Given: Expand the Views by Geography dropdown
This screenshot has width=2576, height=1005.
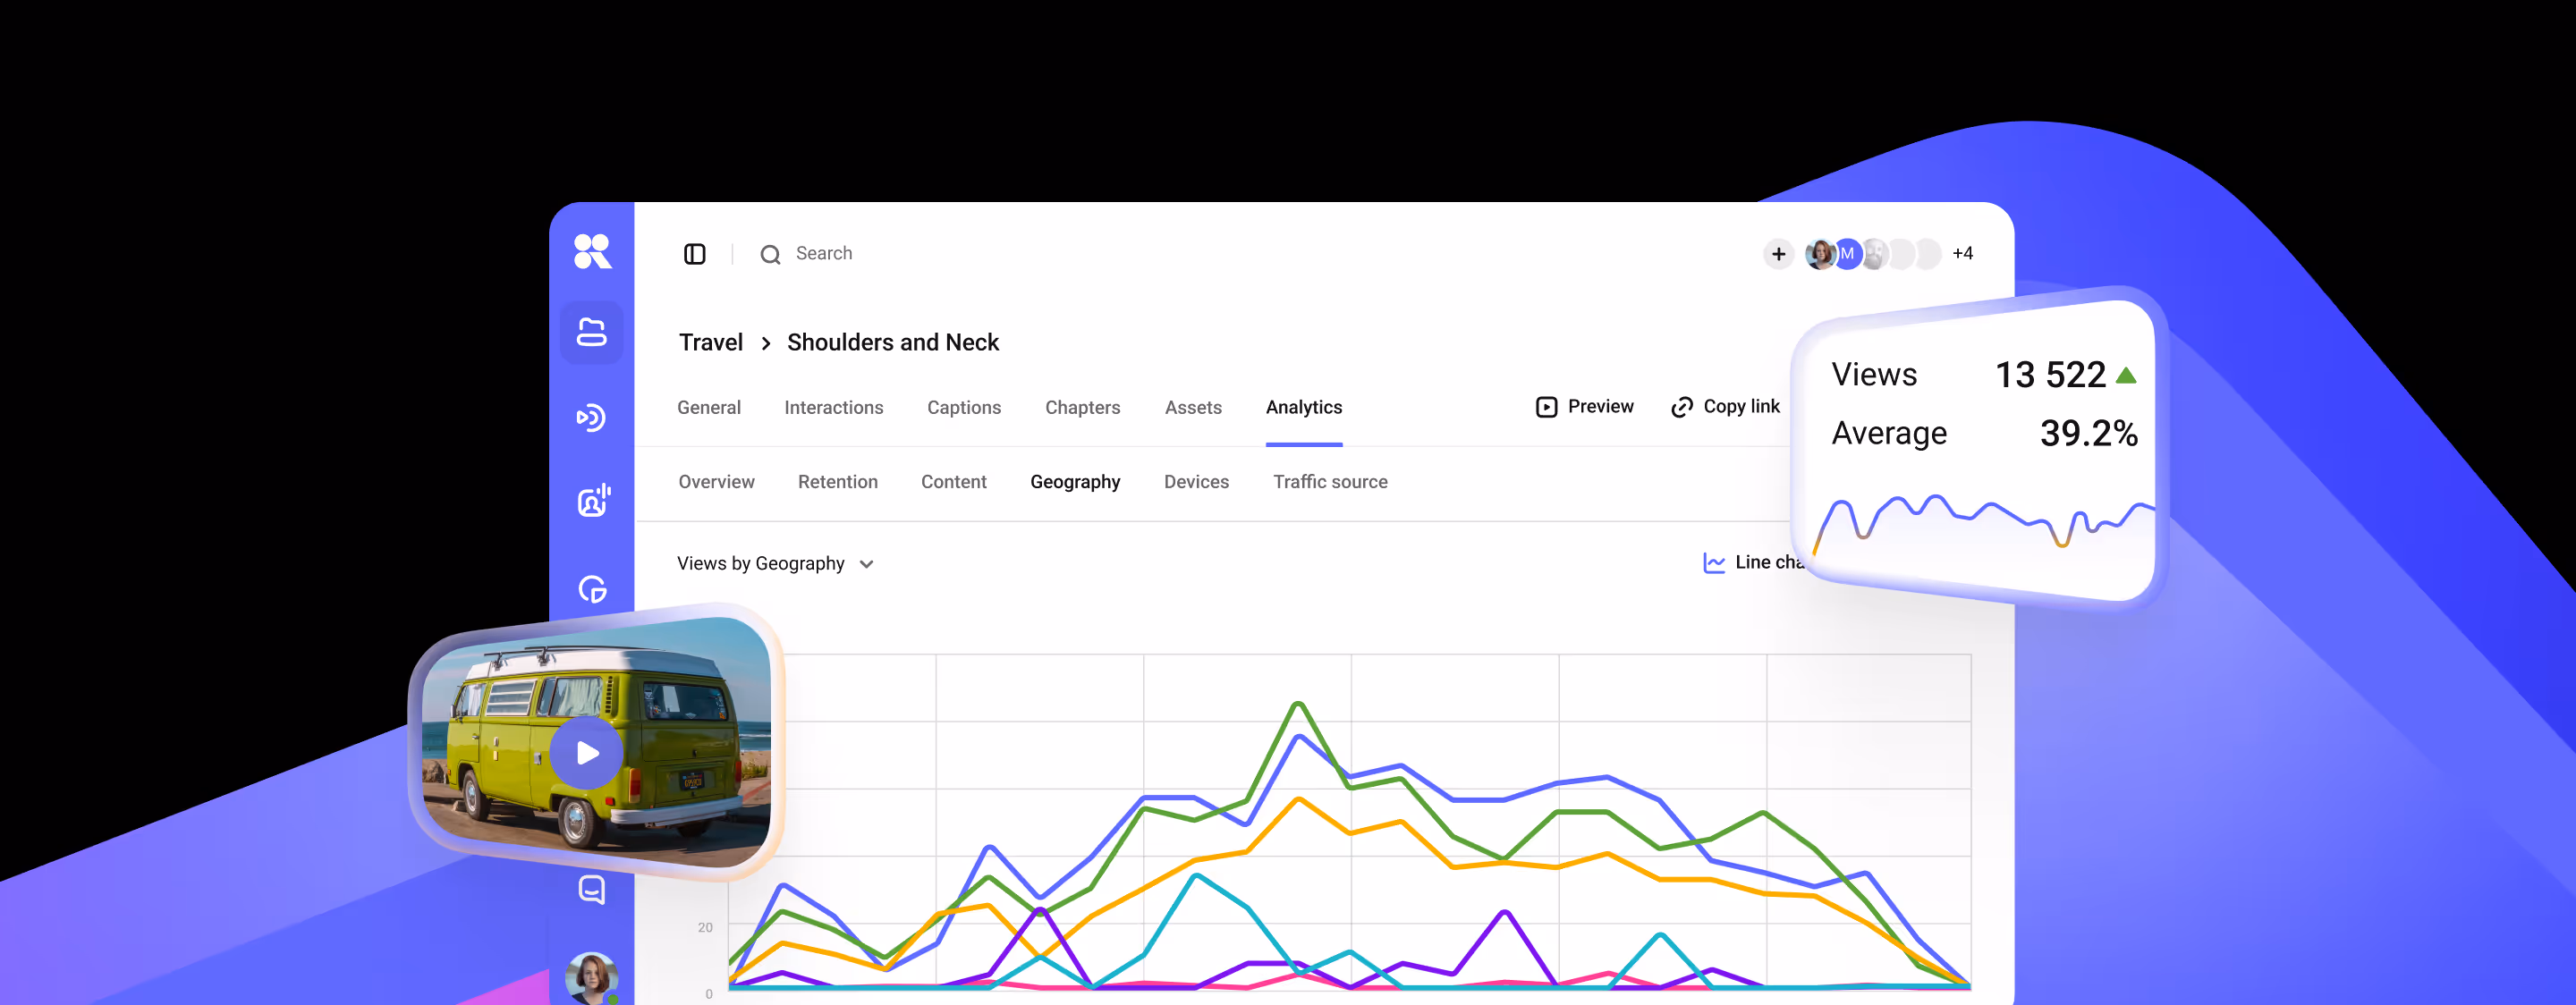Looking at the screenshot, I should pyautogui.click(x=775, y=564).
